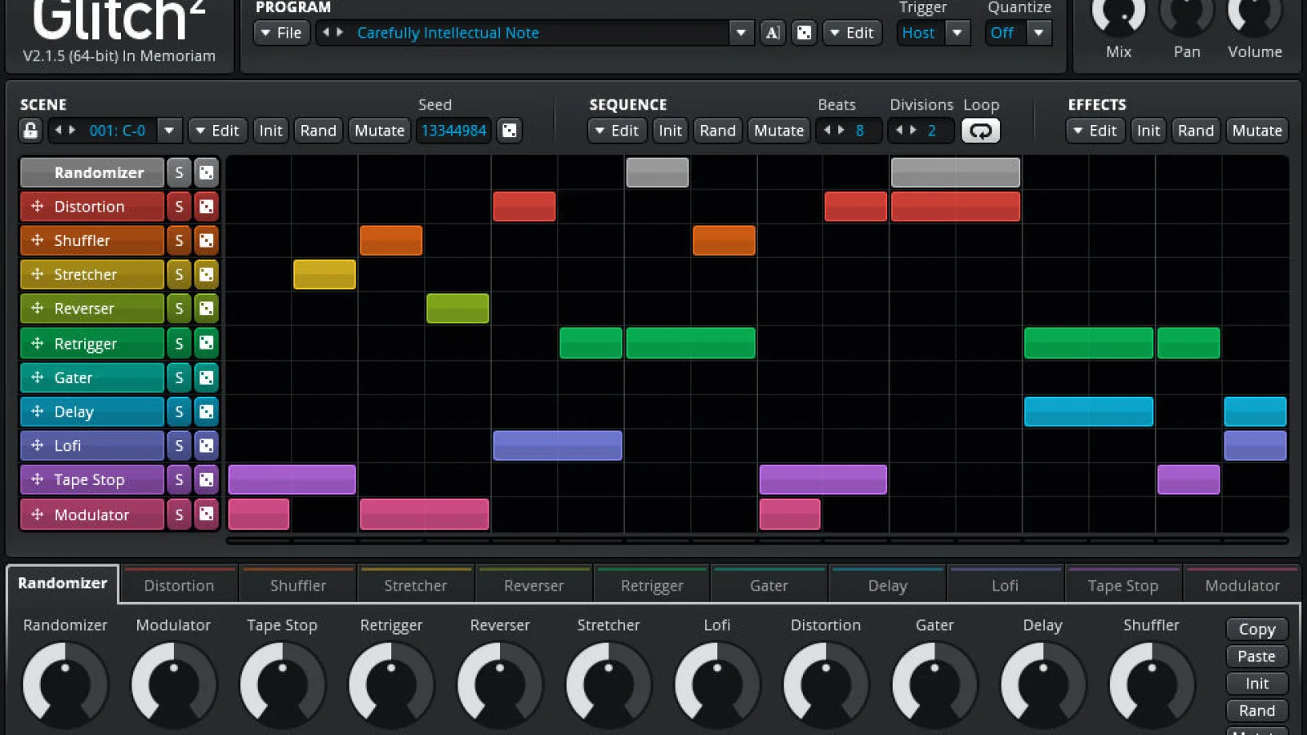Switch to the Shuffler tab
Viewport: 1307px width, 735px height.
click(298, 585)
